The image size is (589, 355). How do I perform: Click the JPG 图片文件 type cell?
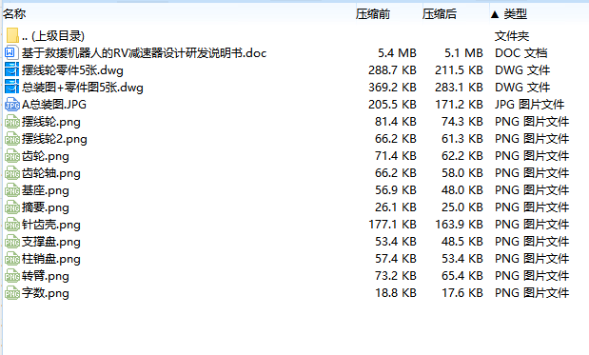pos(530,105)
